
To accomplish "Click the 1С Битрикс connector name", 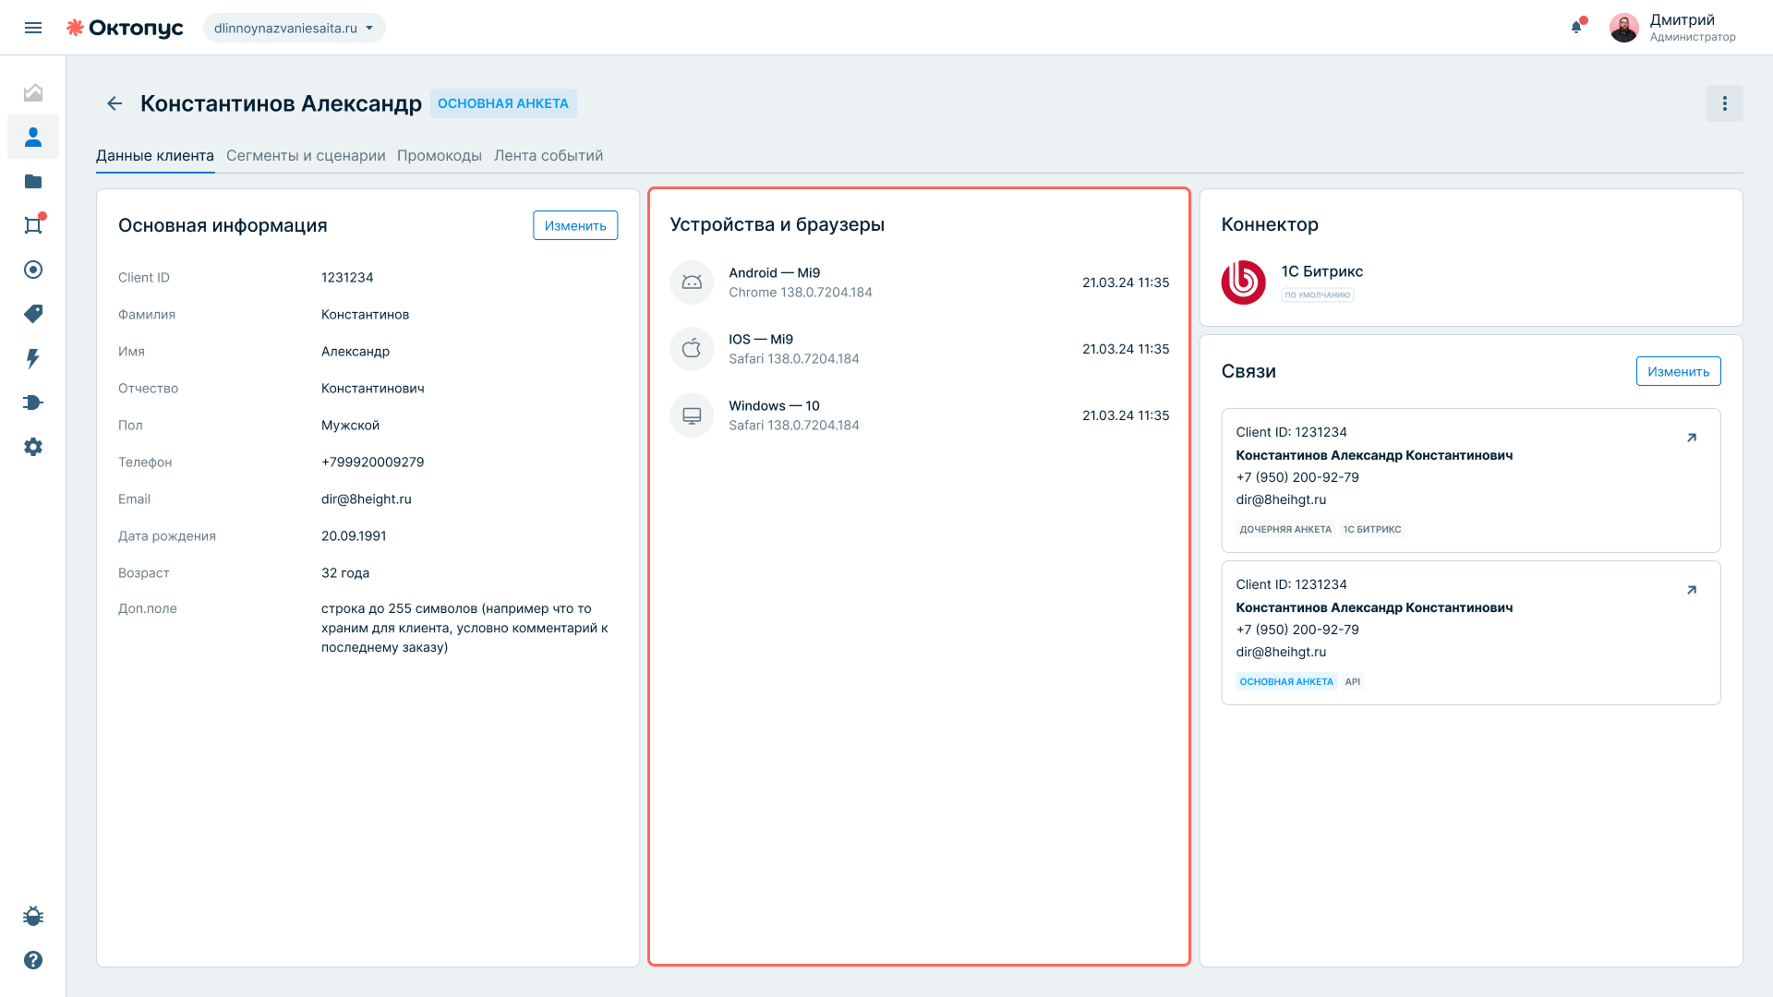I will pyautogui.click(x=1321, y=271).
